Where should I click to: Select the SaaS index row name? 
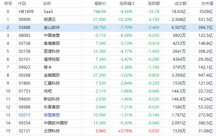(48, 12)
